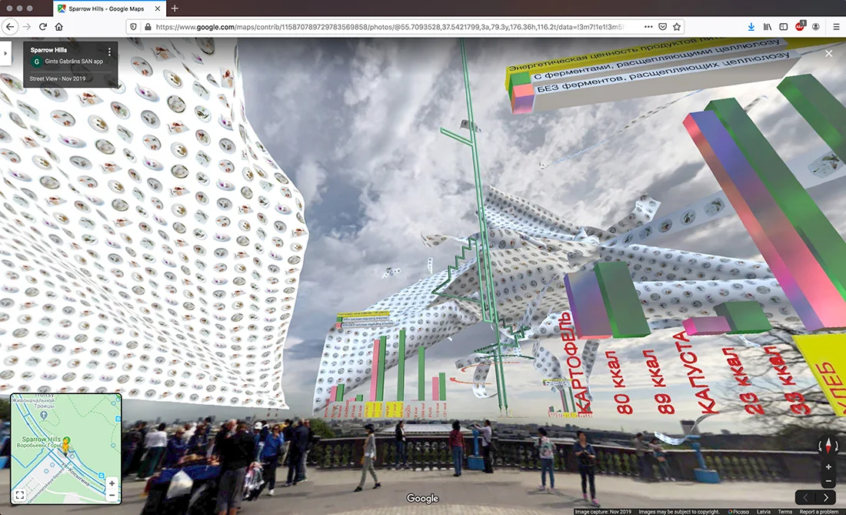Select the Sparrow Hills - Google Maps tab
This screenshot has width=846, height=515.
tap(109, 8)
